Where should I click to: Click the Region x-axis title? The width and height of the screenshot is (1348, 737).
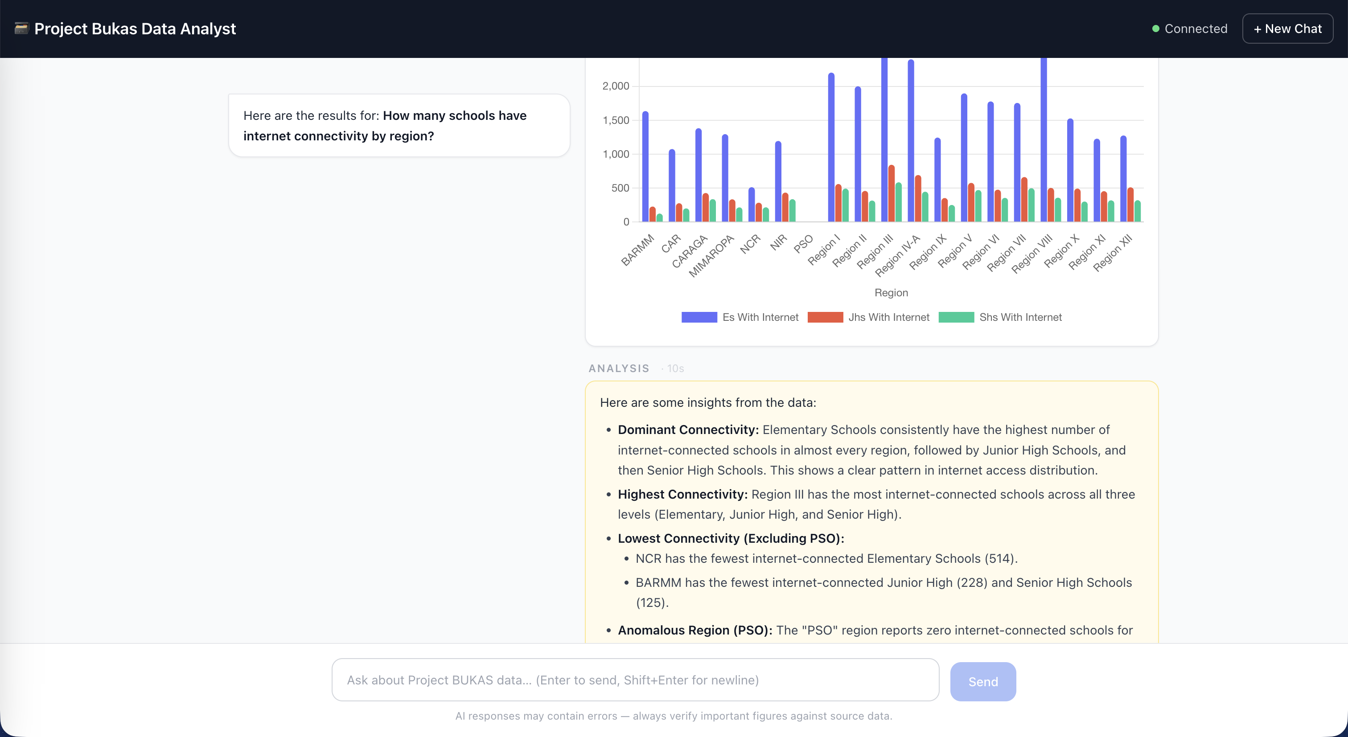891,292
